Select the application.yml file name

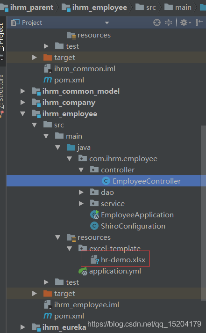click(x=115, y=271)
